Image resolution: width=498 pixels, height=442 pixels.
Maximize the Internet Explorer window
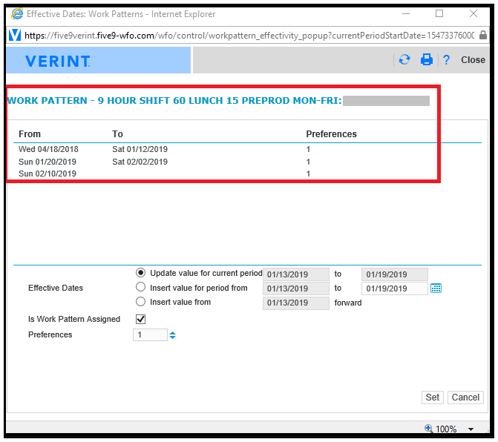pyautogui.click(x=439, y=13)
